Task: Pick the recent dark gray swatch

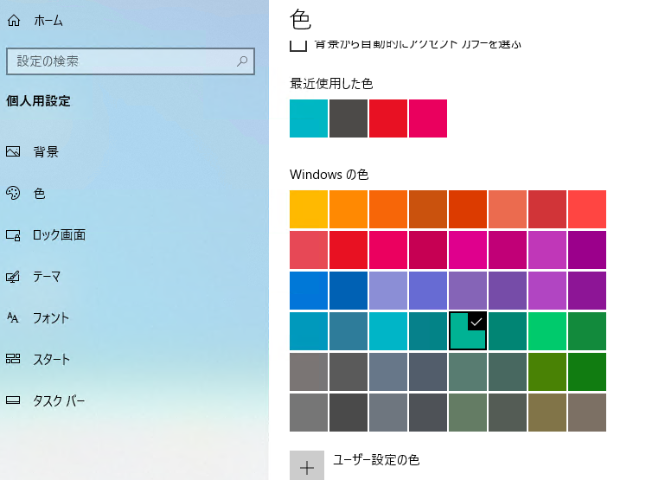Action: click(x=348, y=118)
